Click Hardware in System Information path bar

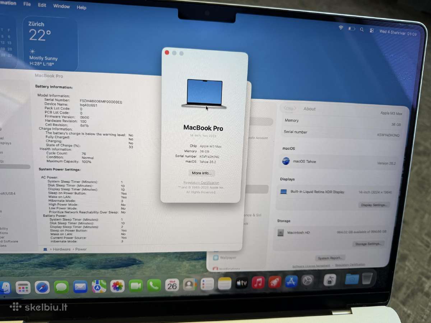(x=62, y=249)
